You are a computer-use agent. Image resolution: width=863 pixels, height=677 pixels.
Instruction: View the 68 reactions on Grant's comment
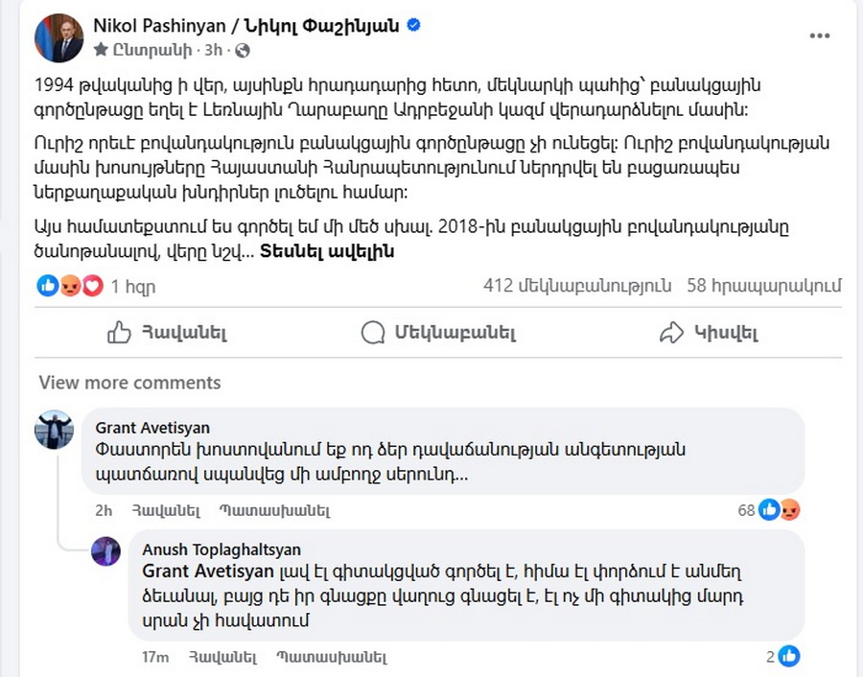[x=768, y=510]
